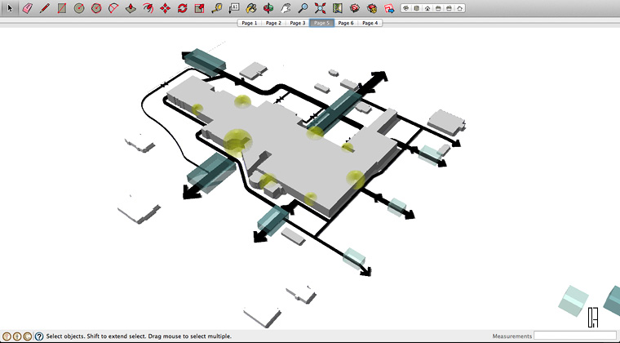The width and height of the screenshot is (620, 343).
Task: Activate the Rectangle drawing tool
Action: pos(62,8)
